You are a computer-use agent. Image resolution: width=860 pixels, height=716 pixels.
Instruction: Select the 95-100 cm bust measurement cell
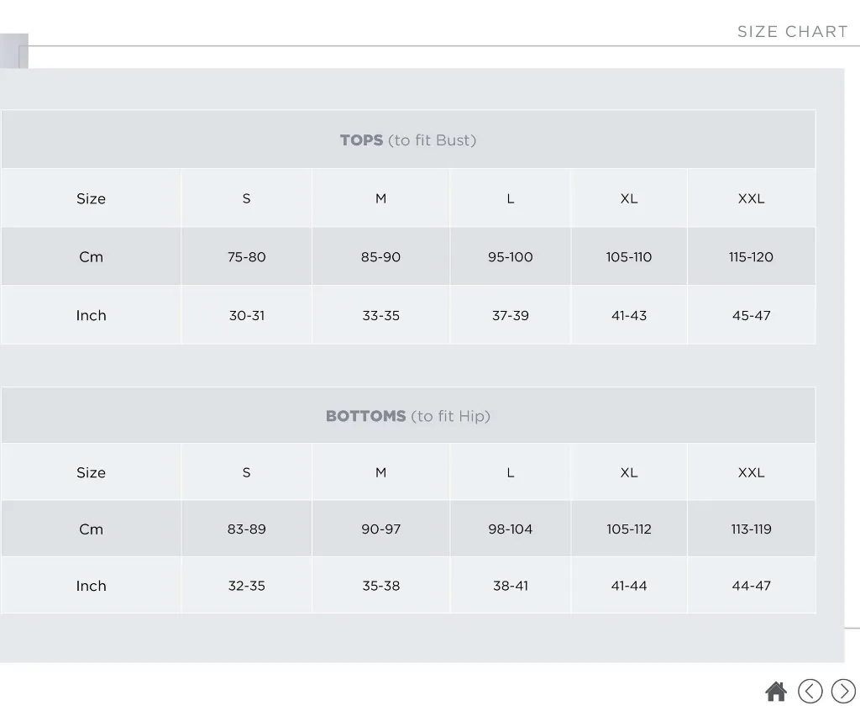[510, 256]
